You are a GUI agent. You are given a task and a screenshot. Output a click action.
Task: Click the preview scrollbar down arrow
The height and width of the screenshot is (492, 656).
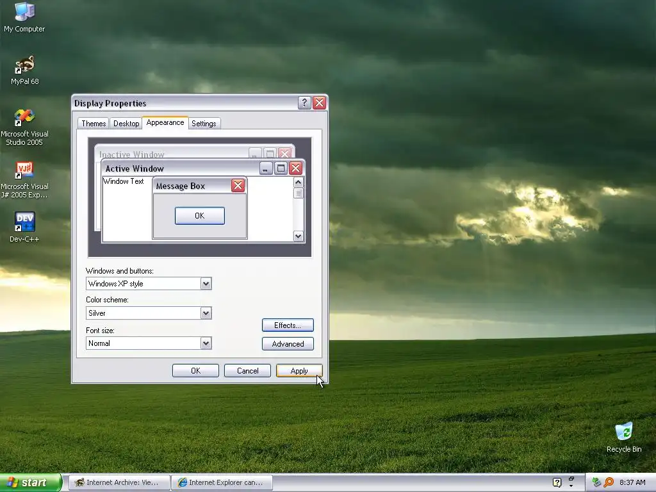[x=298, y=236]
